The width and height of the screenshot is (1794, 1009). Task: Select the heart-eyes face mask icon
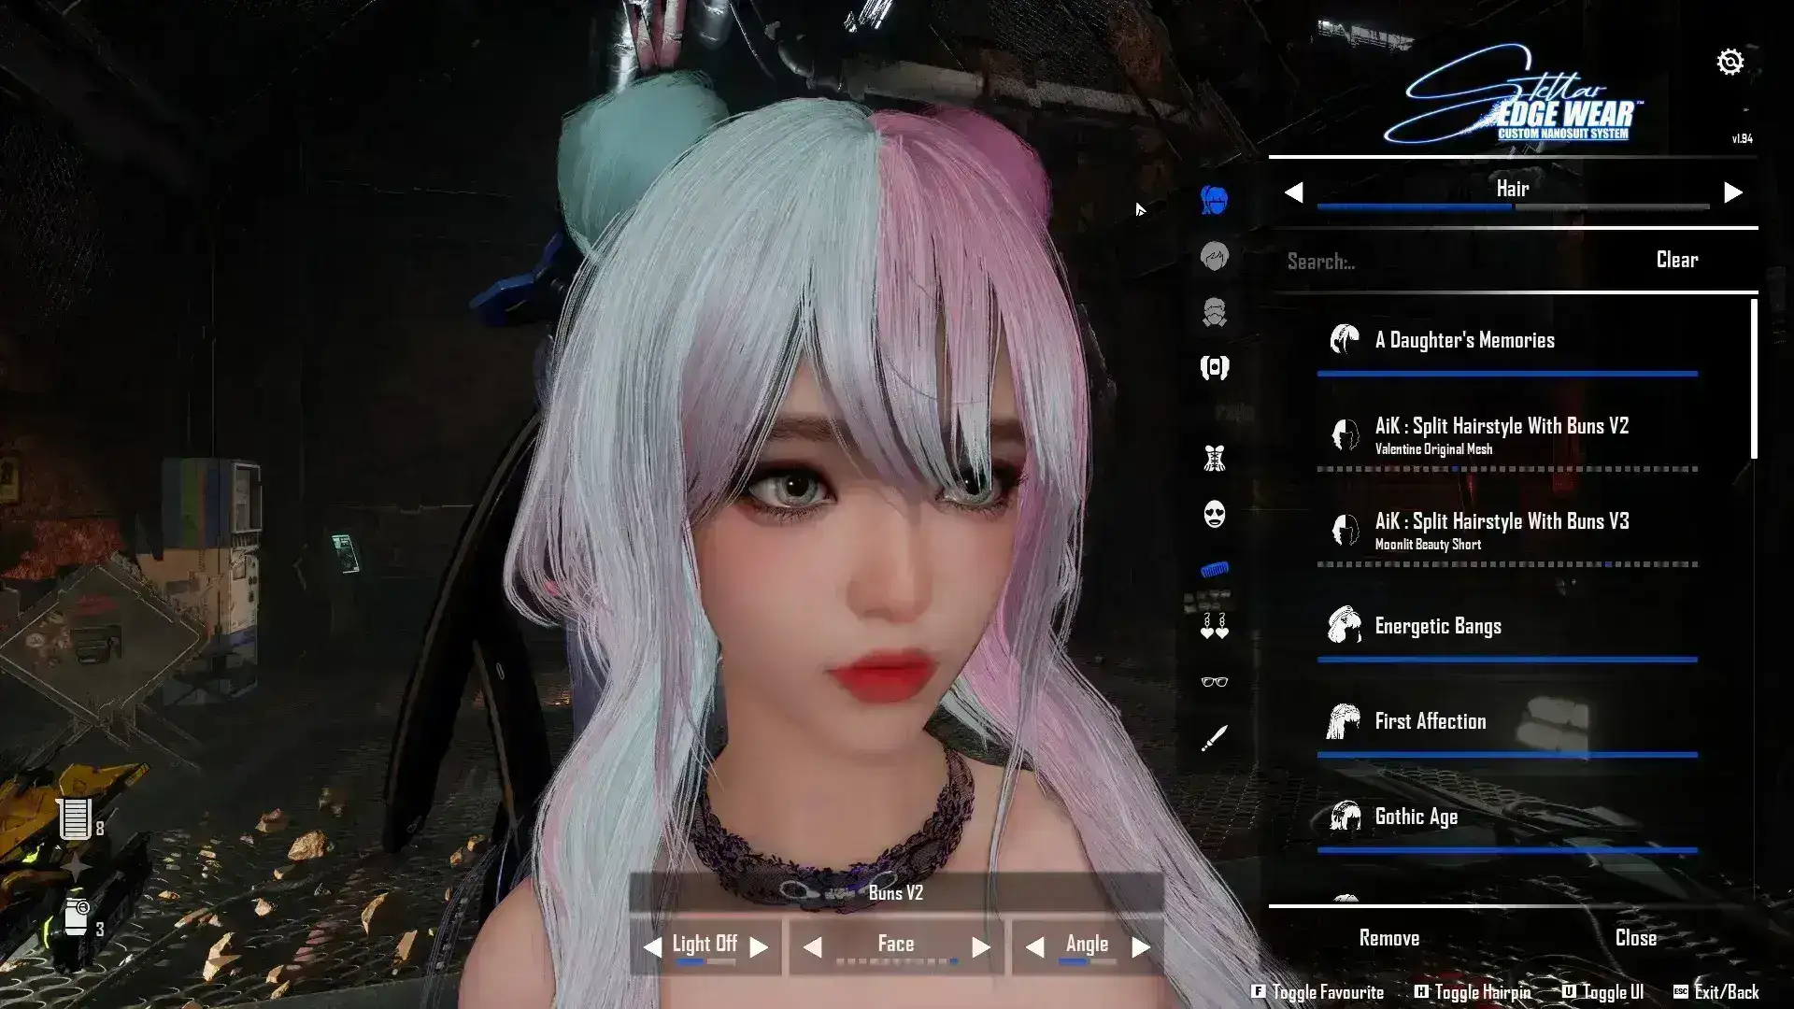click(x=1214, y=514)
